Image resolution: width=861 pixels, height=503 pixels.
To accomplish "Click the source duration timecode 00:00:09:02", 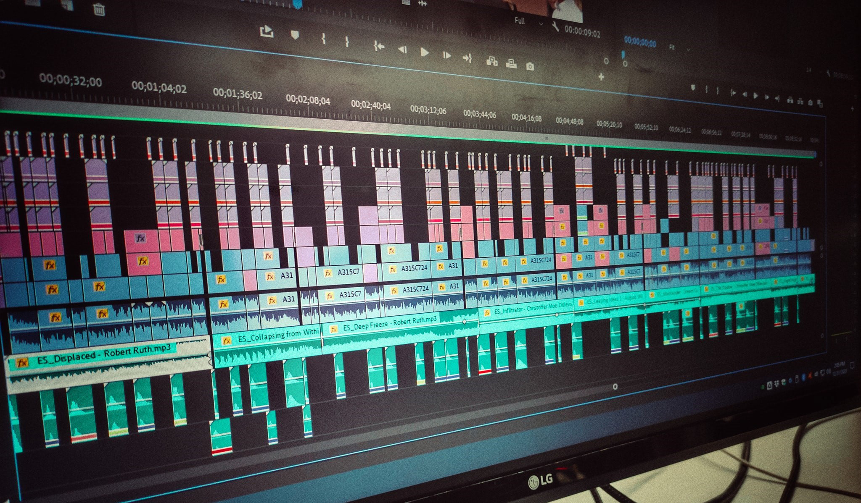I will [582, 32].
